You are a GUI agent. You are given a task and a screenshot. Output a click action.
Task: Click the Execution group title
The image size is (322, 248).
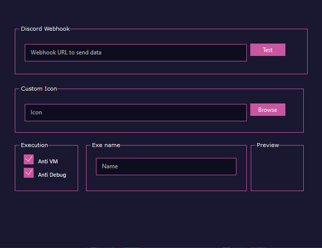click(x=34, y=145)
